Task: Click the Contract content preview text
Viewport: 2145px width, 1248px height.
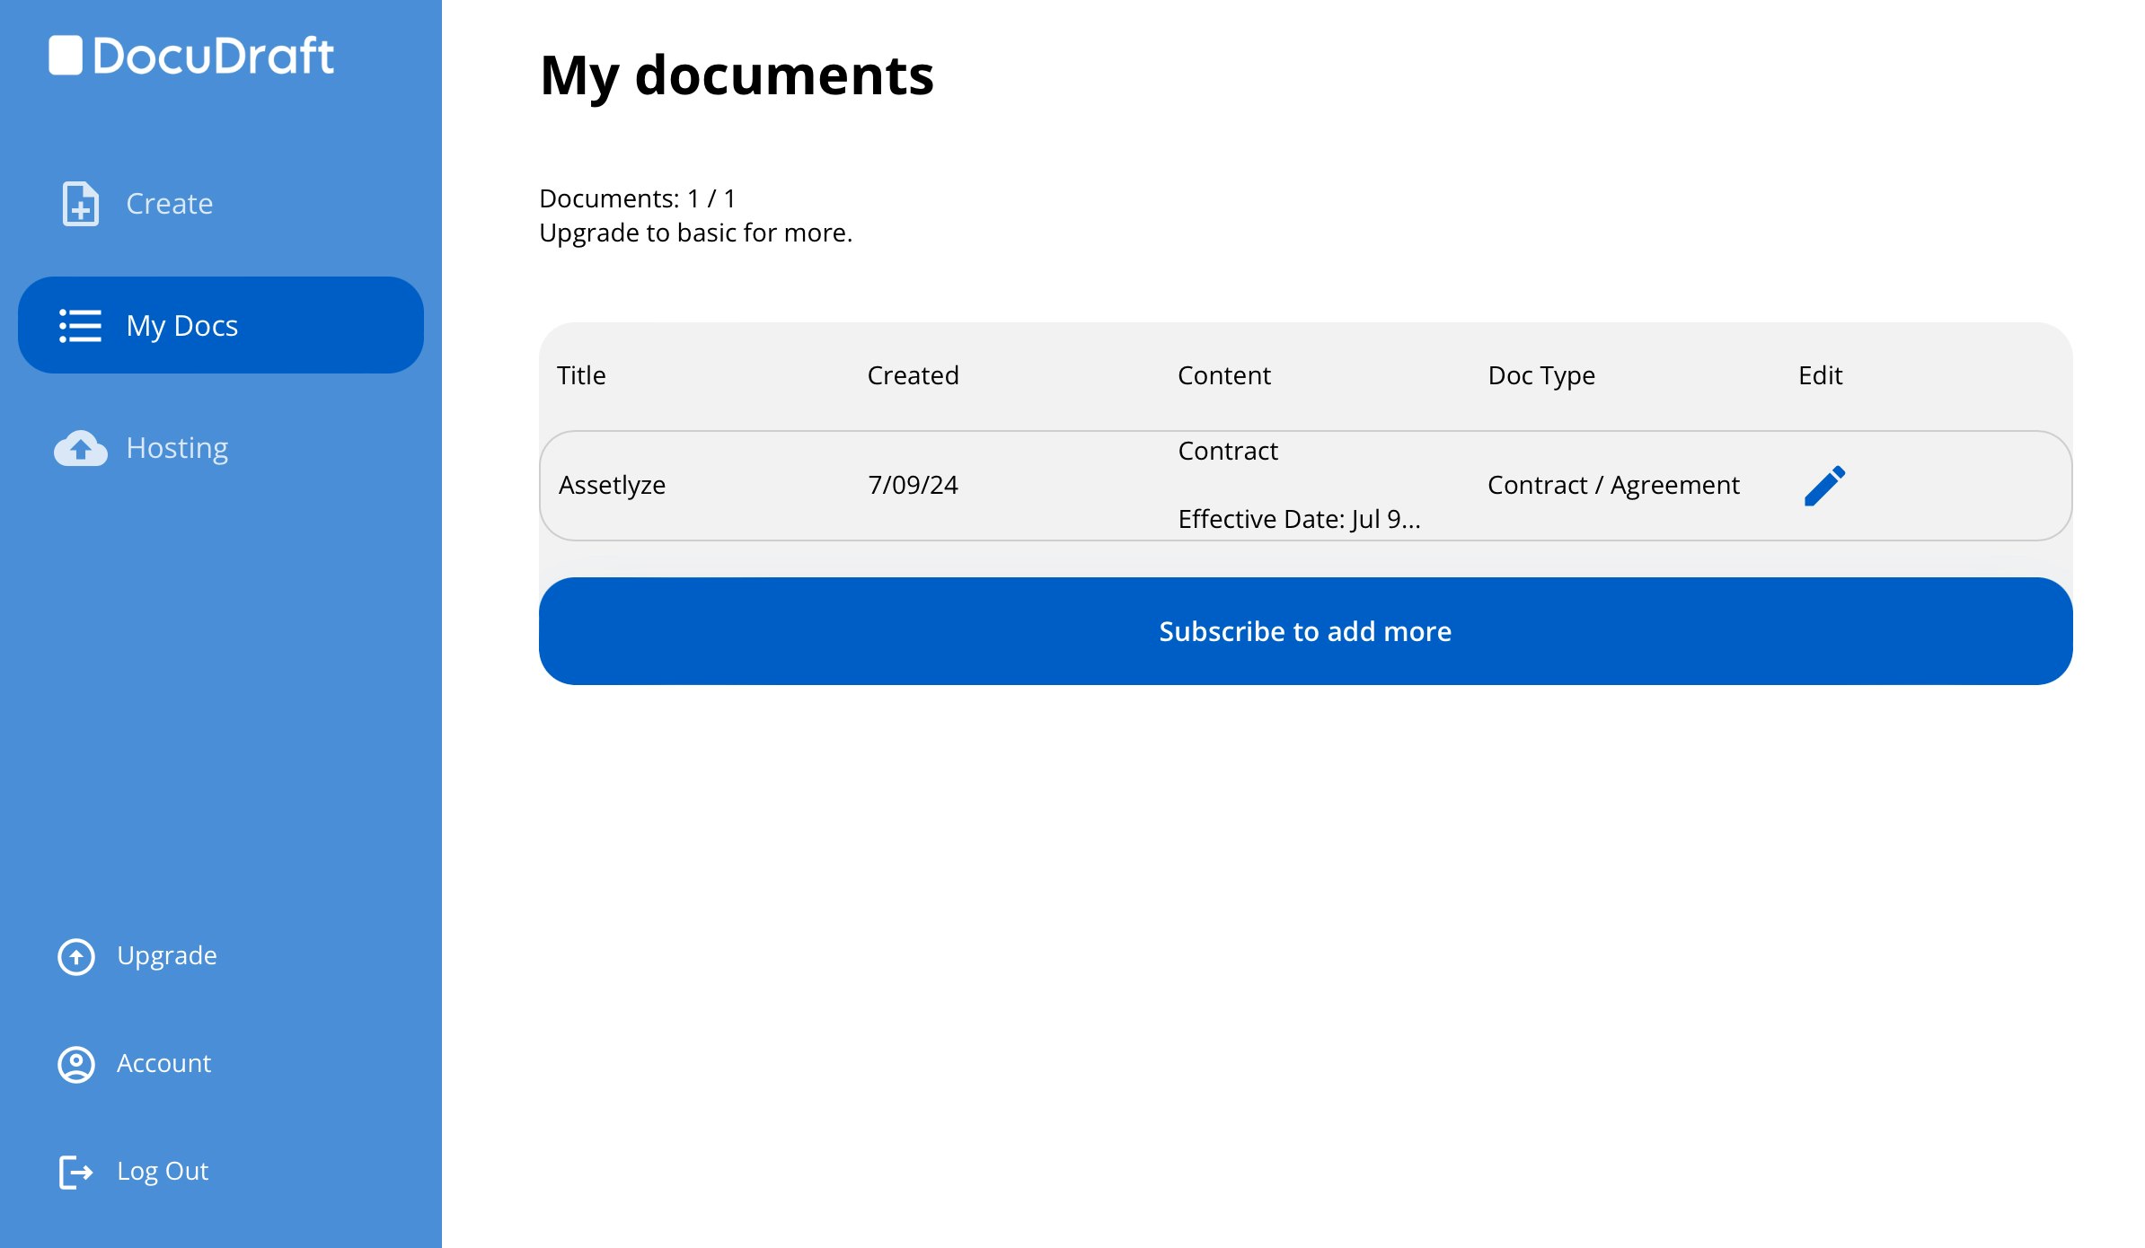Action: click(x=1228, y=452)
